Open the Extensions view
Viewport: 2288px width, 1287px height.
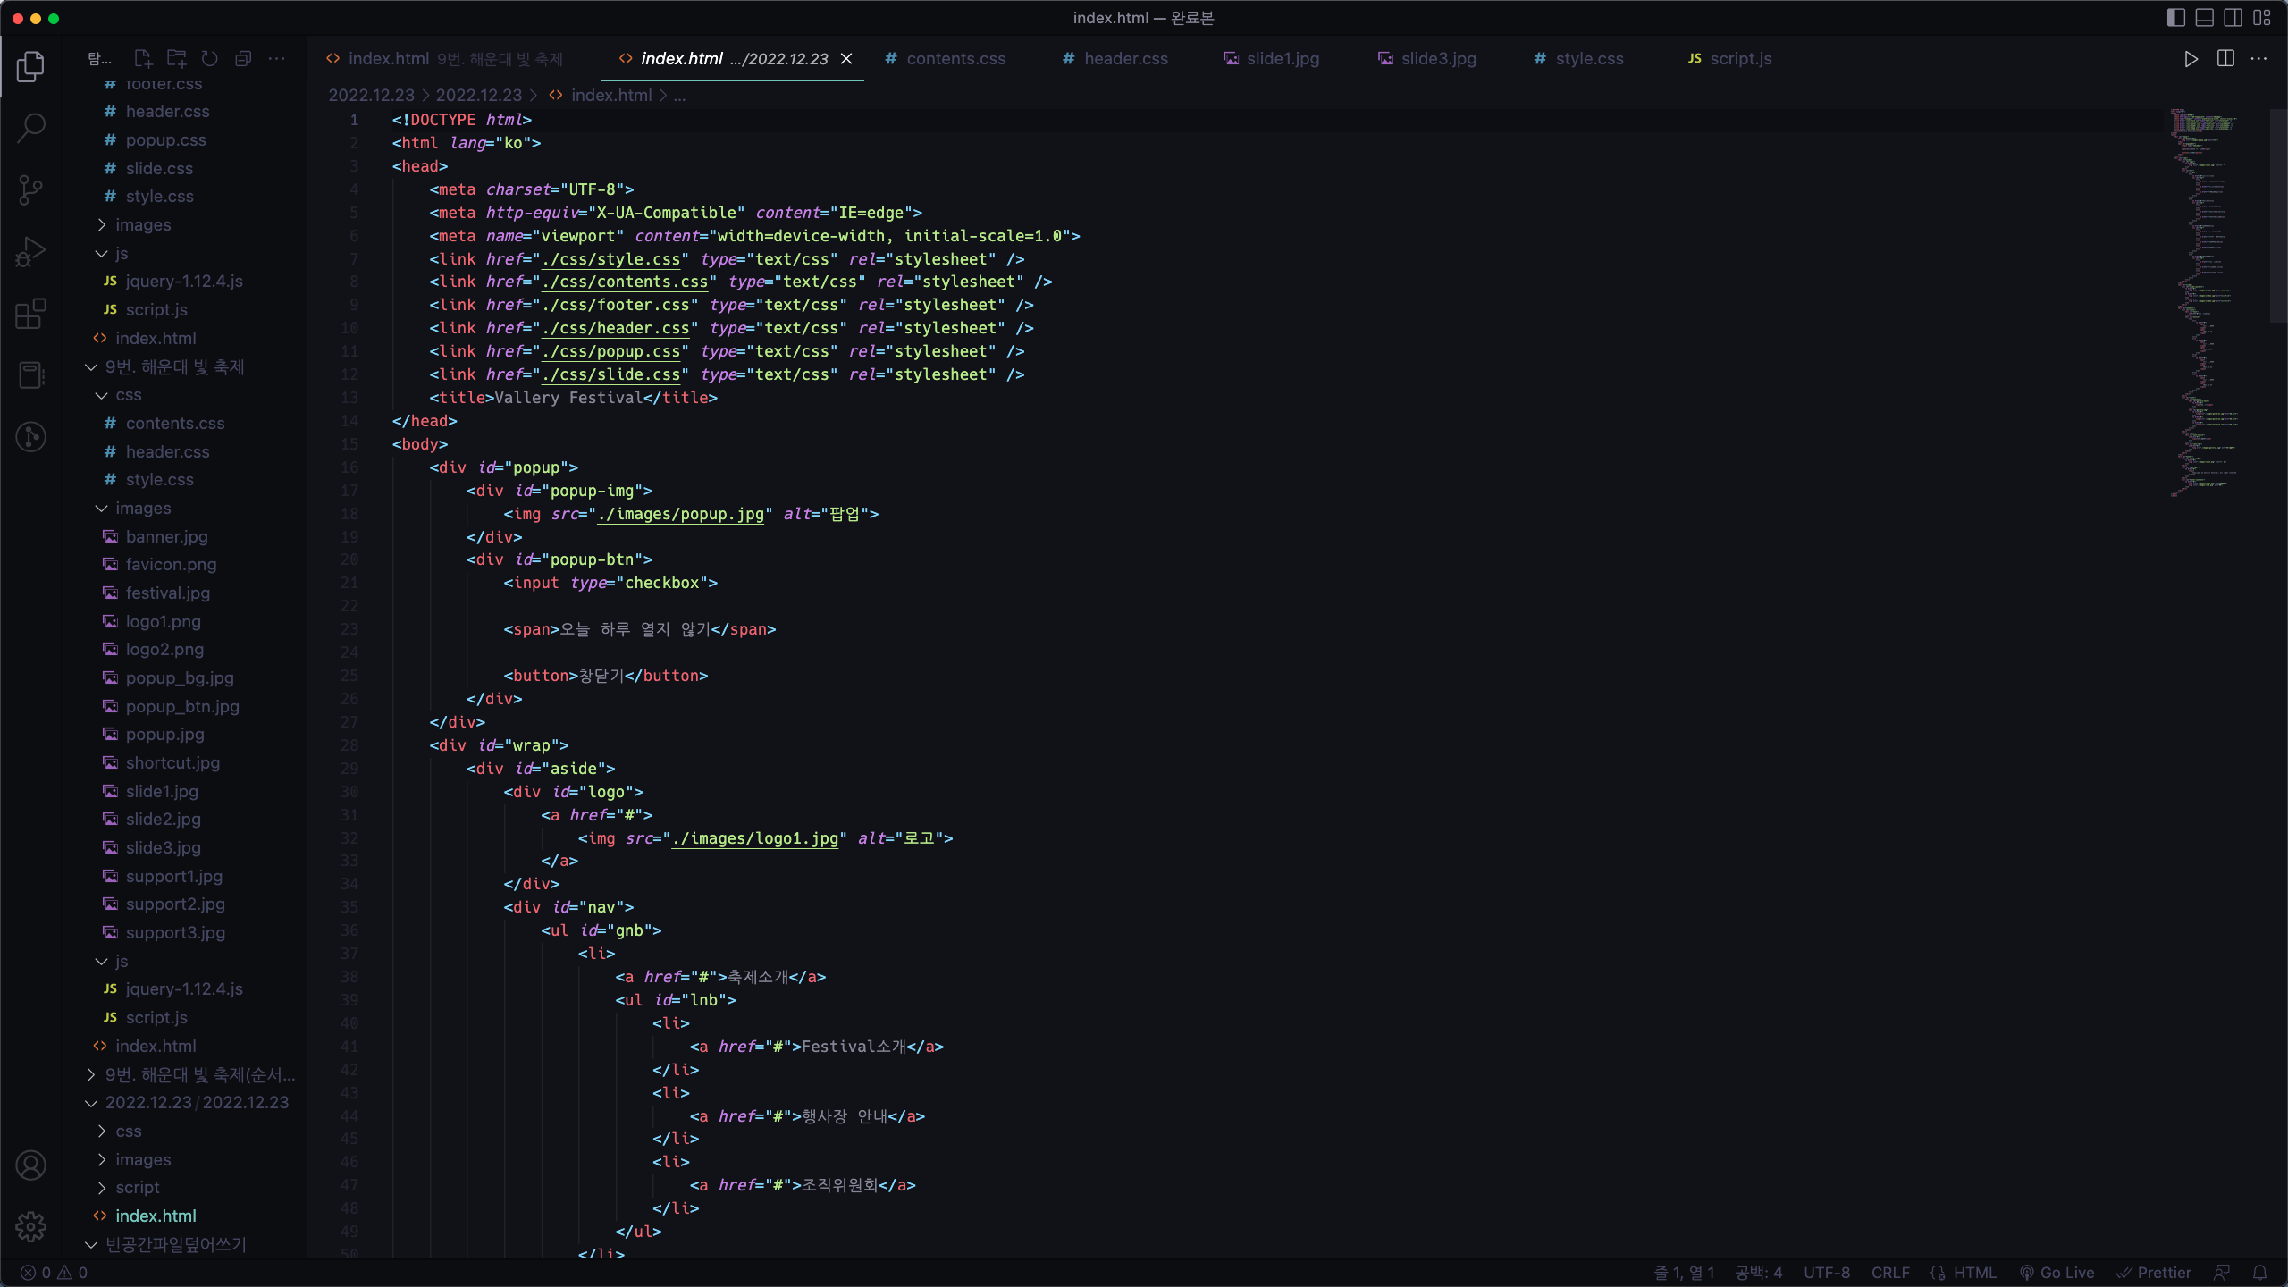point(31,314)
